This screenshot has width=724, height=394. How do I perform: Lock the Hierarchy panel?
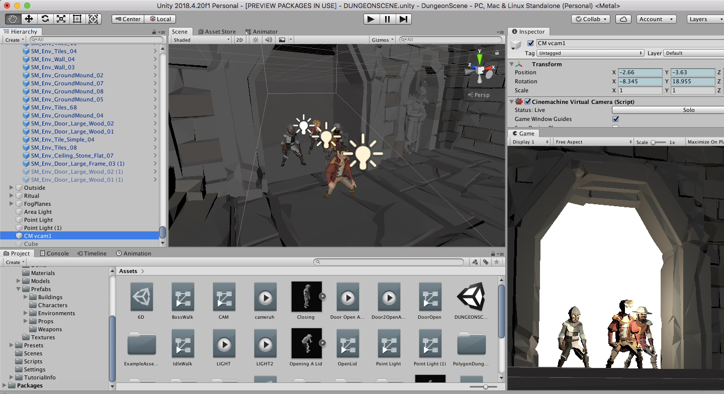pyautogui.click(x=154, y=32)
